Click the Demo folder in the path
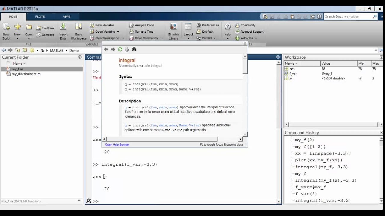This screenshot has height=216, width=385. pos(74,50)
